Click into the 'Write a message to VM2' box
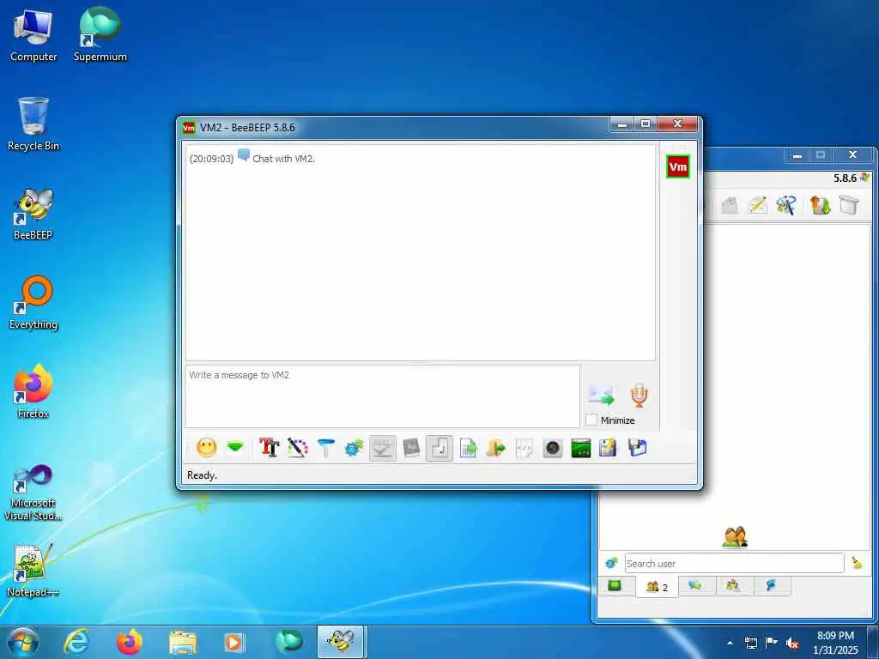Viewport: 879px width, 659px height. 382,396
